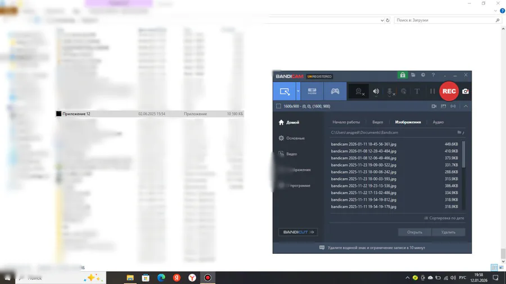The width and height of the screenshot is (506, 284).
Task: Select file bandicam 2026-01-11 18-45-56-361.jpg
Action: [x=394, y=144]
